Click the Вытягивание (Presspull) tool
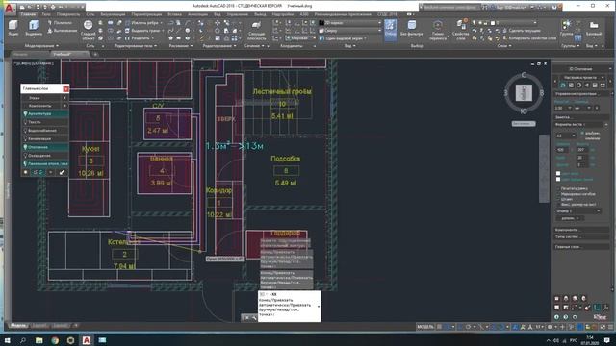This screenshot has height=346, width=616. 62,30
